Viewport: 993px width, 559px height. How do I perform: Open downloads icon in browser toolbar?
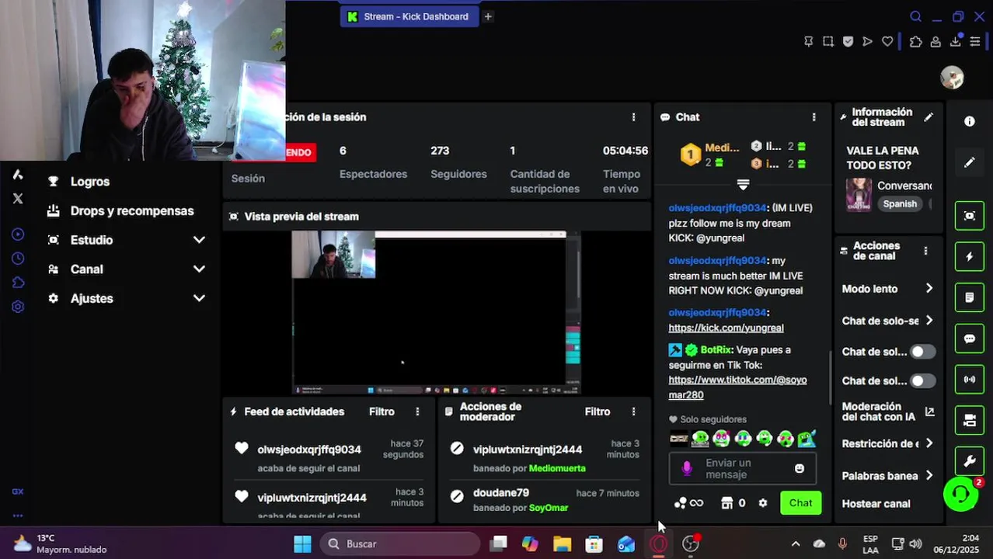point(955,42)
